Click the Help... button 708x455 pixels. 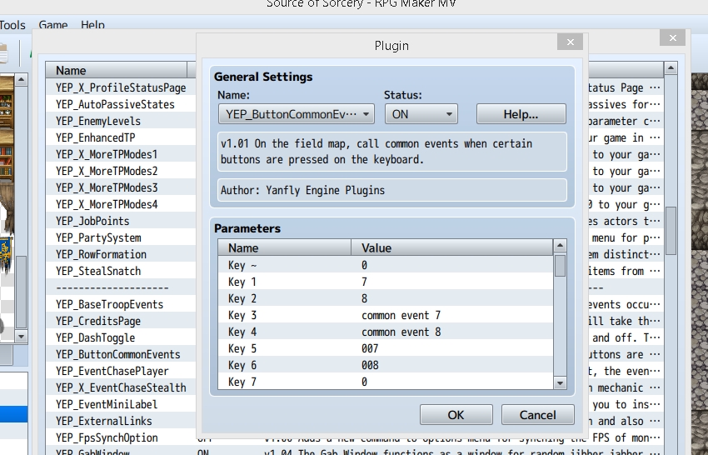click(521, 114)
